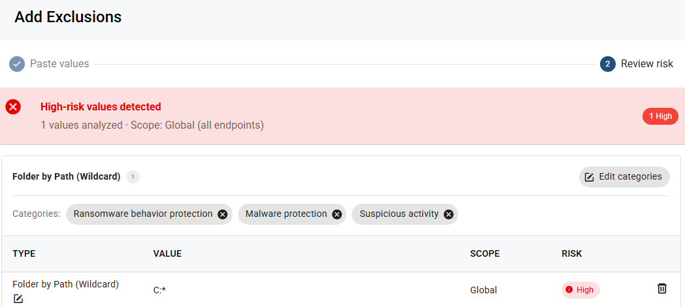The height and width of the screenshot is (307, 685).
Task: Click the SCOPE column header
Action: tap(484, 253)
